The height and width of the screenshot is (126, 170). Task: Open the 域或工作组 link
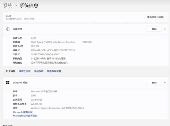(25, 71)
